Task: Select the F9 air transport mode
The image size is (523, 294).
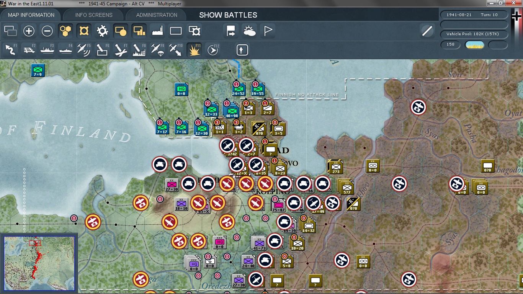Action: [x=157, y=50]
